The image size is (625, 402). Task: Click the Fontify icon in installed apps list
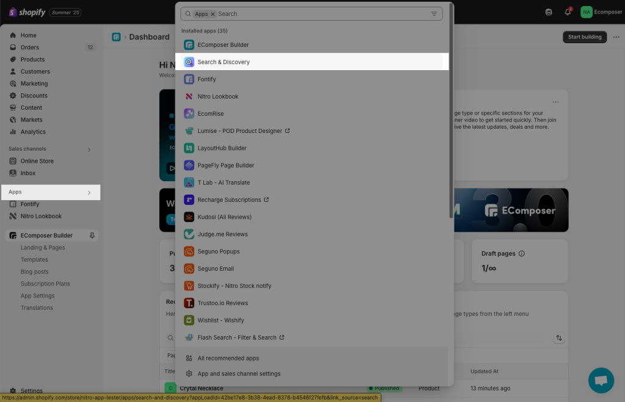point(189,79)
